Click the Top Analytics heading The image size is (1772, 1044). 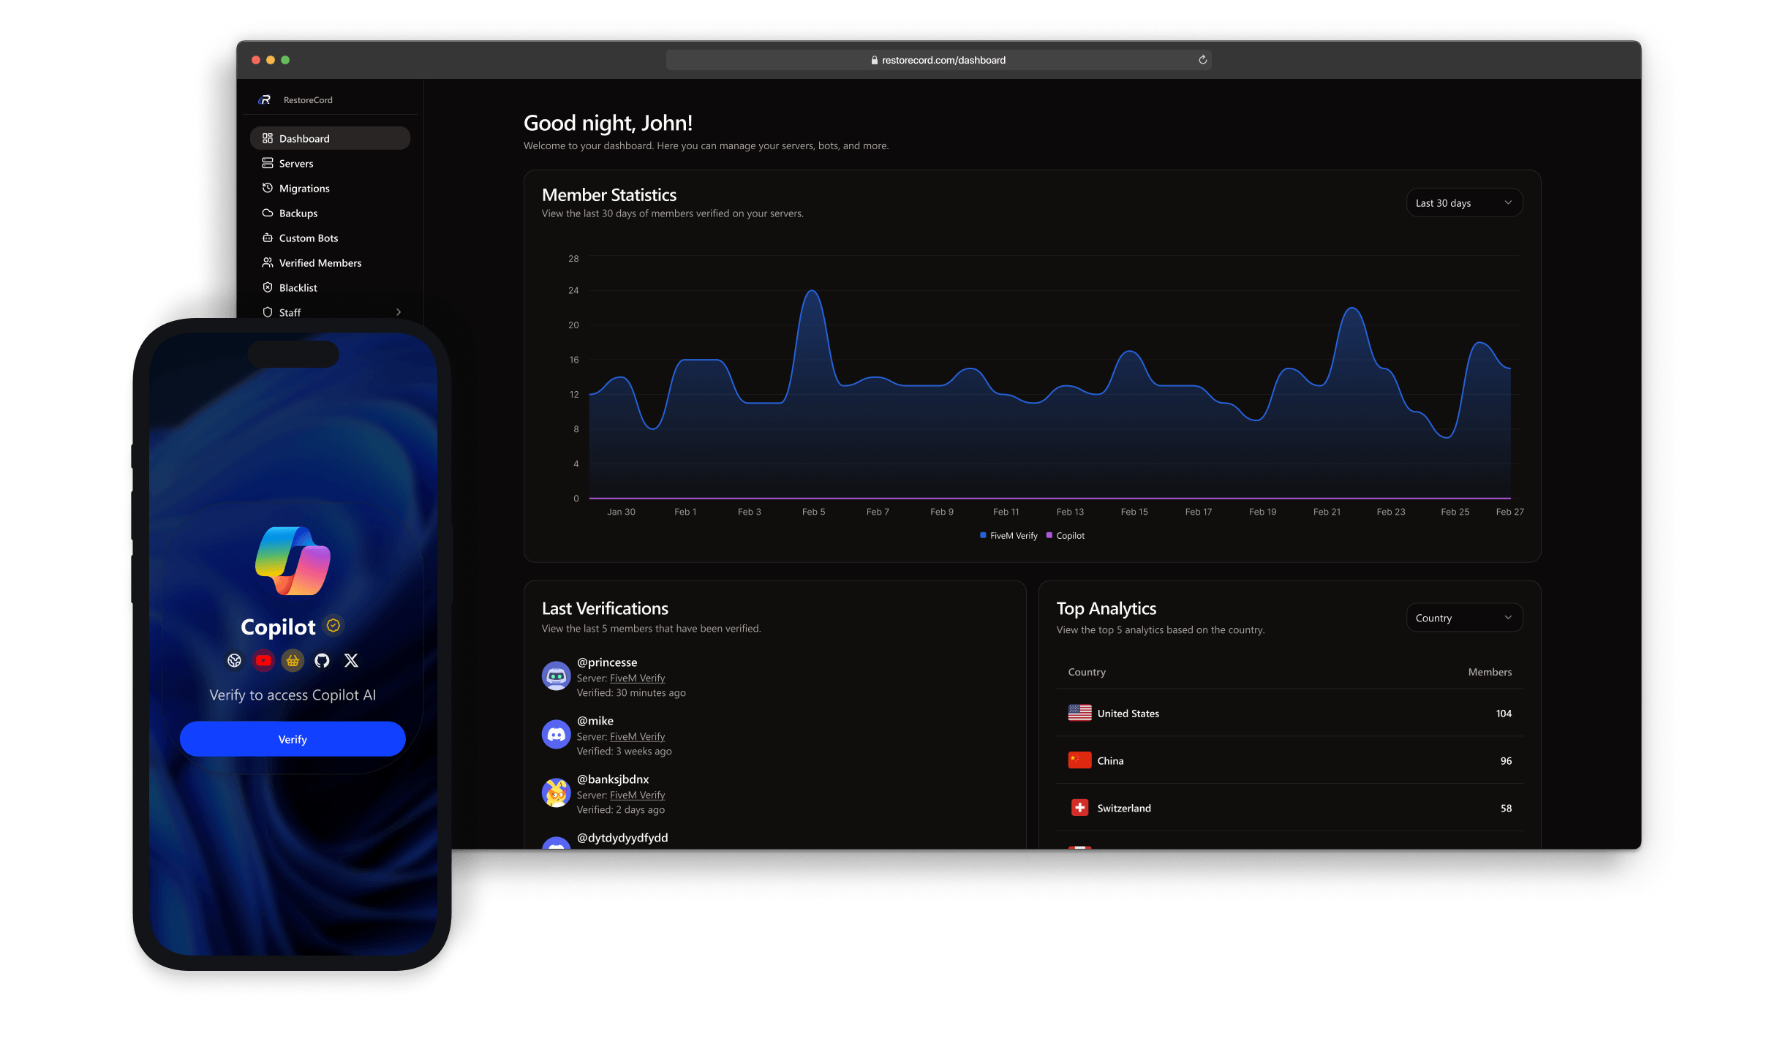coord(1106,609)
